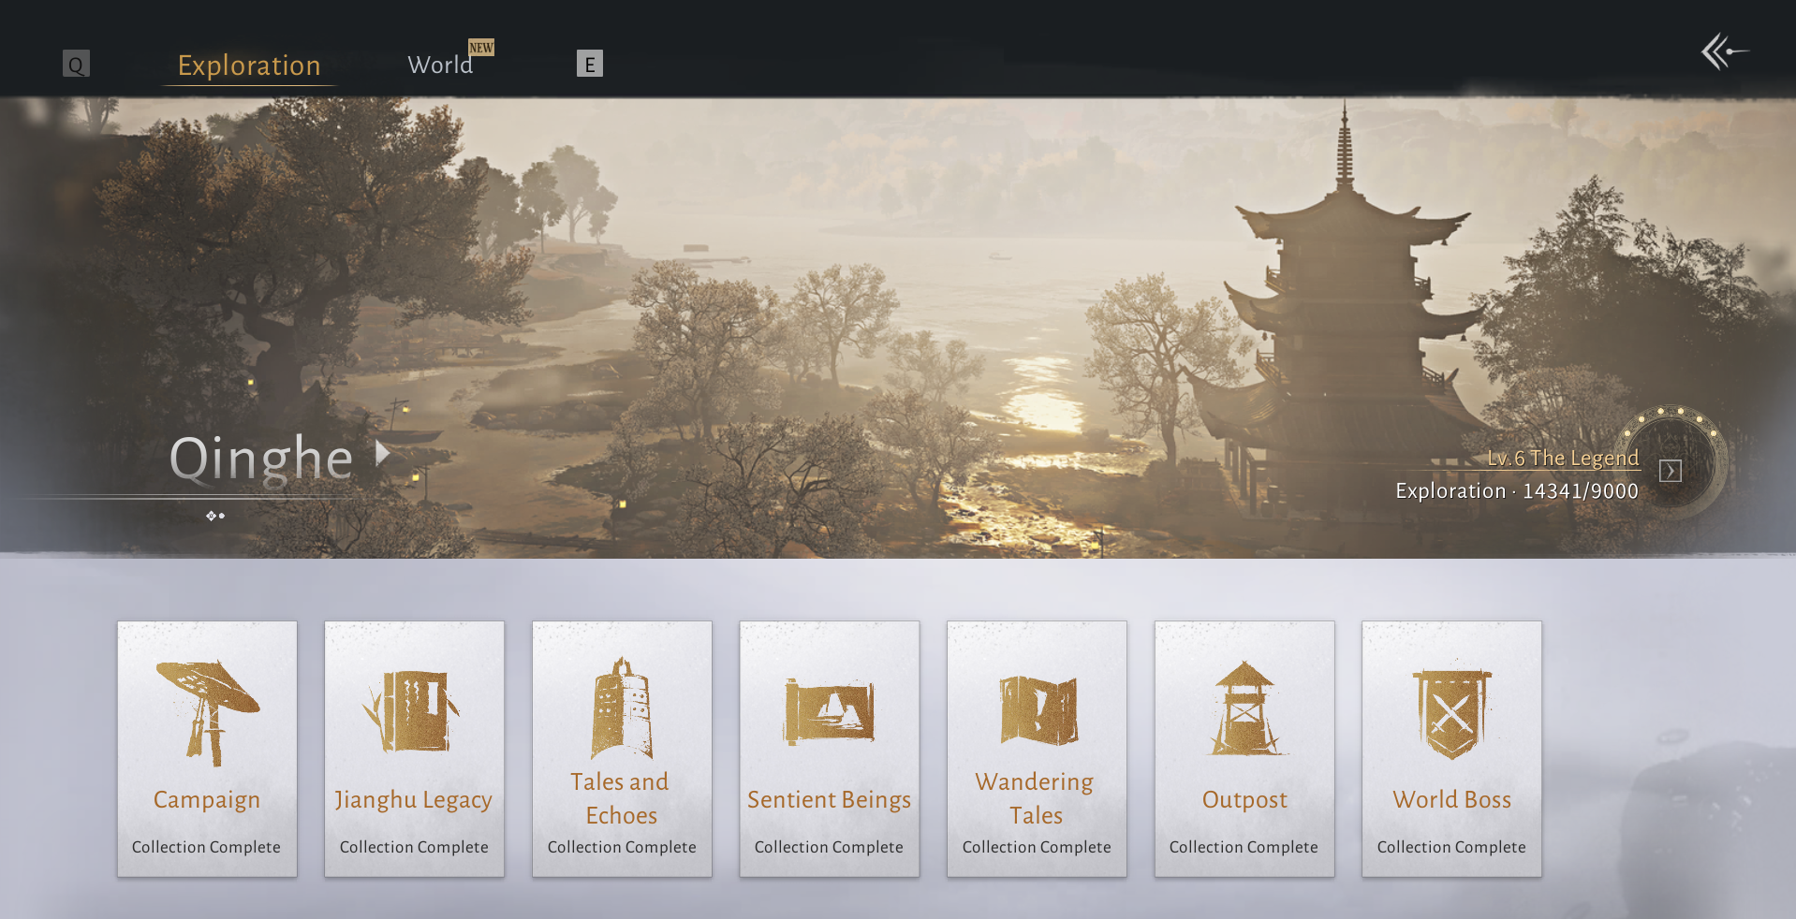The height and width of the screenshot is (919, 1796).
Task: Open exploration level details arrow button
Action: pyautogui.click(x=1670, y=471)
